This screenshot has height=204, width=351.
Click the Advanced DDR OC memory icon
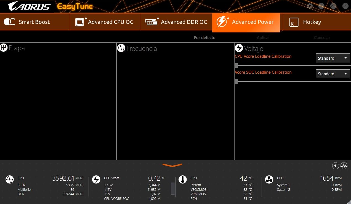[x=152, y=22]
